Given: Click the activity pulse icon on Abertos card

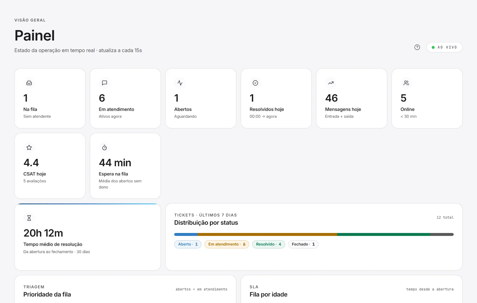Looking at the screenshot, I should (x=180, y=83).
